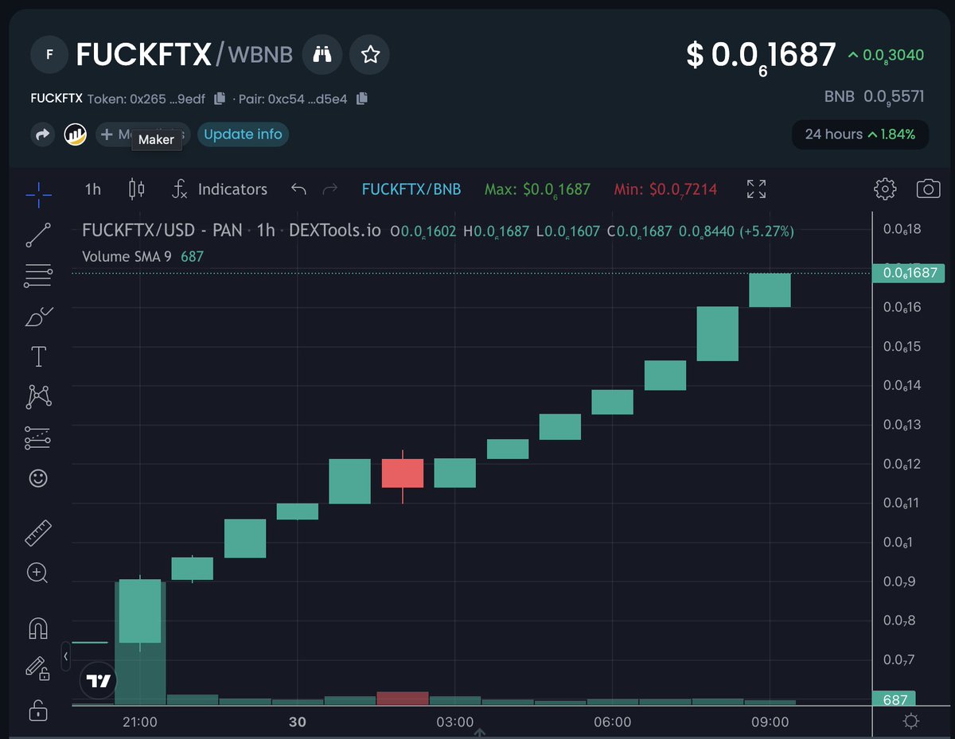This screenshot has width=955, height=739.
Task: Select the brush drawing tool
Action: click(37, 316)
